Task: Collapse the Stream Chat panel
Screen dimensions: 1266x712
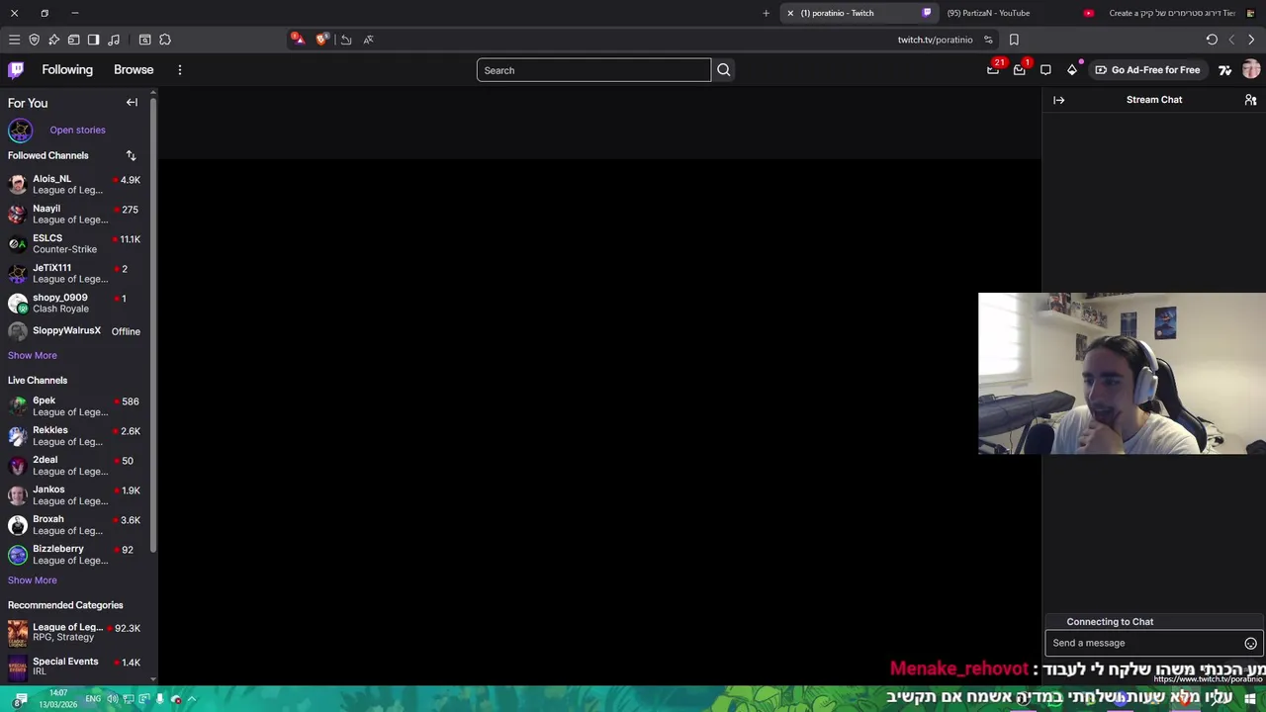Action: 1058,100
